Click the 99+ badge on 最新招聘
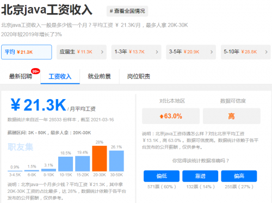The width and height of the screenshot is (272, 203). pos(35,71)
